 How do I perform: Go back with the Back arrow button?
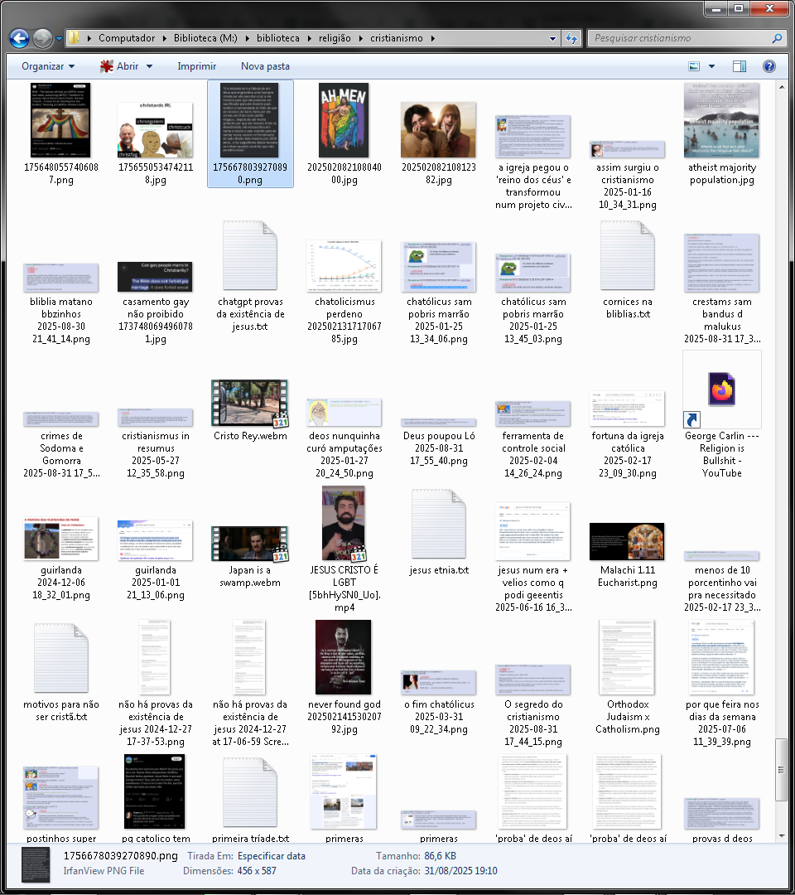[19, 38]
